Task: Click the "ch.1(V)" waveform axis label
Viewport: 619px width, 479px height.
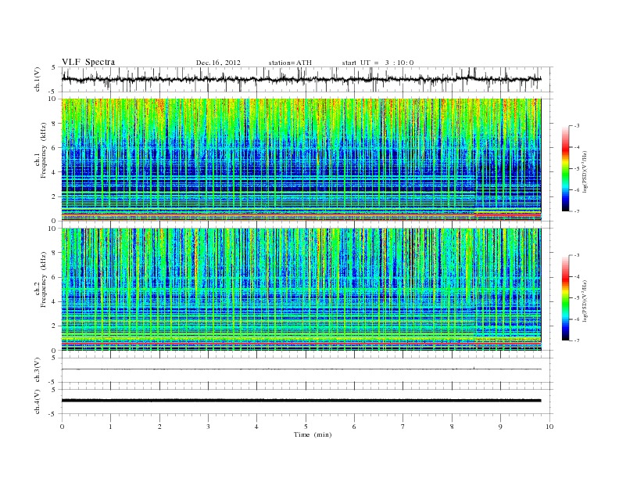Action: 38,80
